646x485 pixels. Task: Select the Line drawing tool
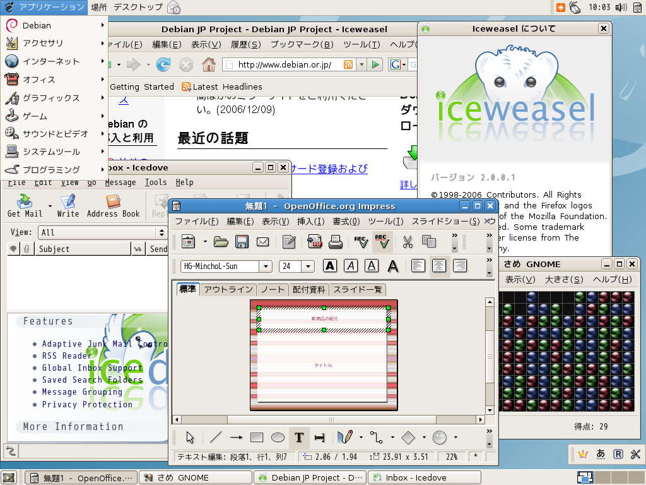tap(216, 438)
